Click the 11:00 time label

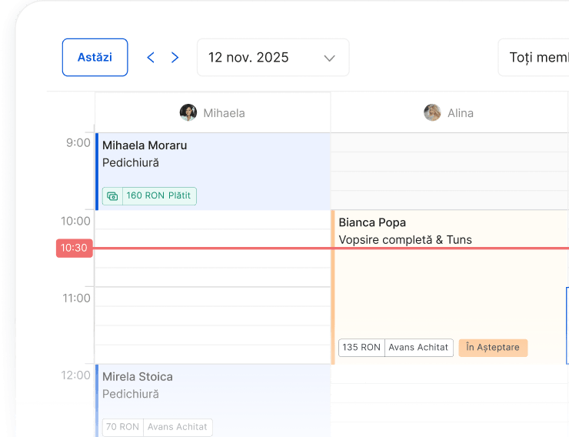(76, 299)
